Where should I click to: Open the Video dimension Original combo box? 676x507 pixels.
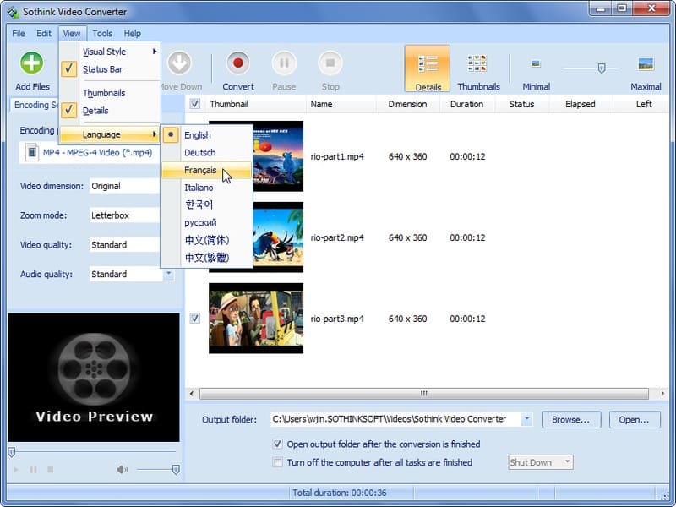(124, 186)
